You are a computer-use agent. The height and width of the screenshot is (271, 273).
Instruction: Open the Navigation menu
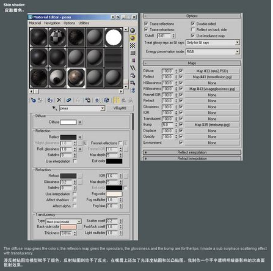52,23
